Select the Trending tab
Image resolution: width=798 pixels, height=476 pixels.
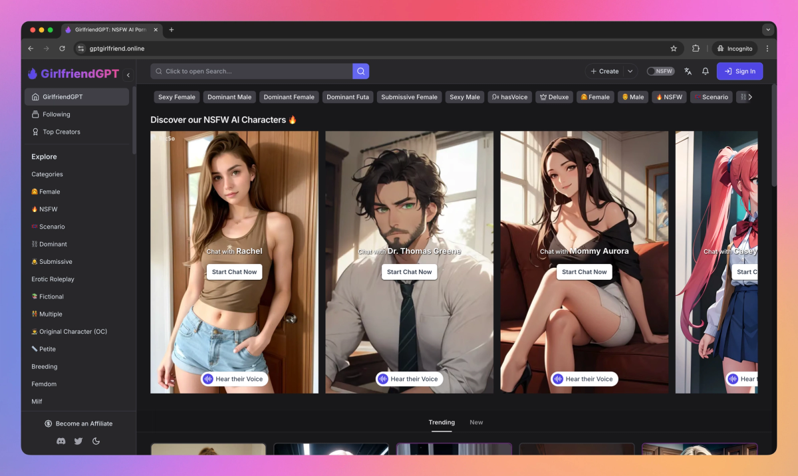(x=442, y=422)
